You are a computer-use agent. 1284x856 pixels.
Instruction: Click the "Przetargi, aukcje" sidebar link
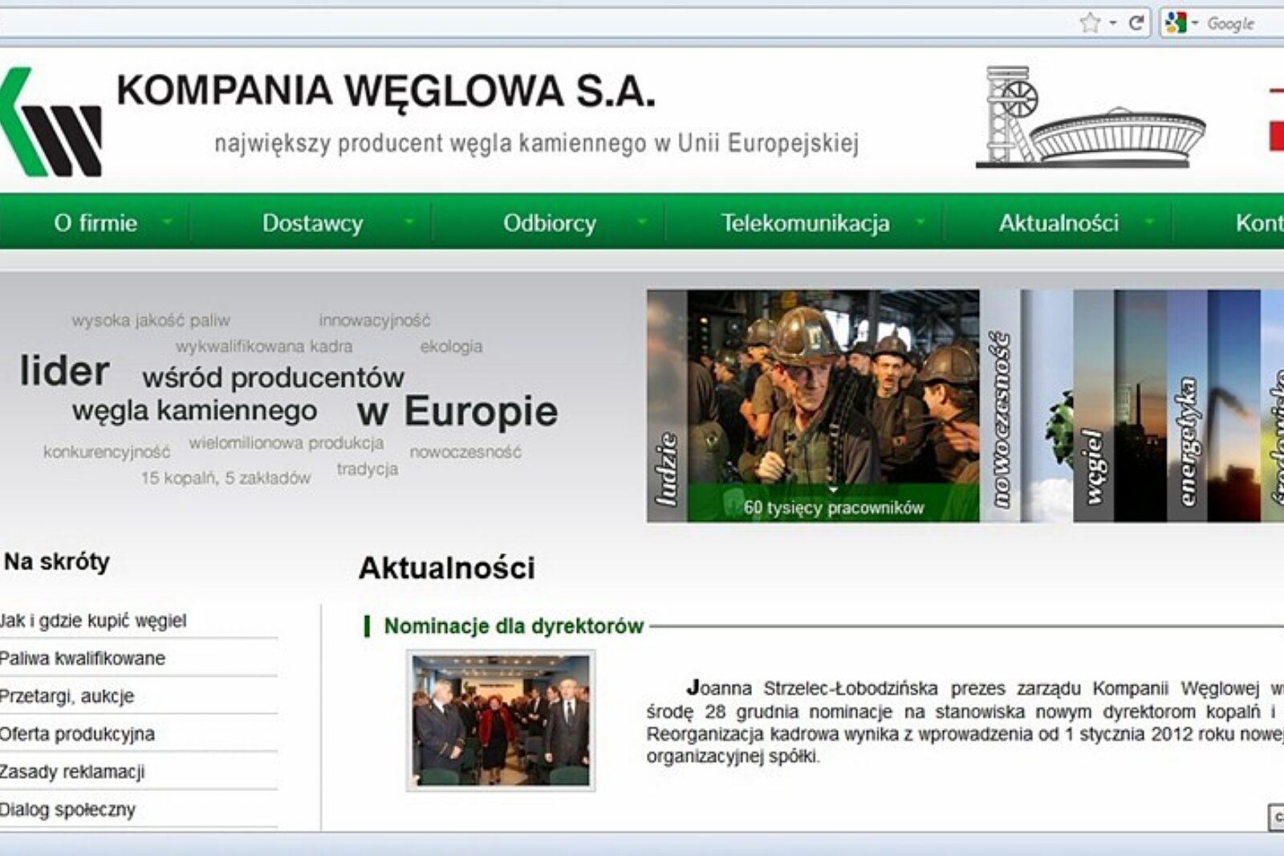[67, 697]
